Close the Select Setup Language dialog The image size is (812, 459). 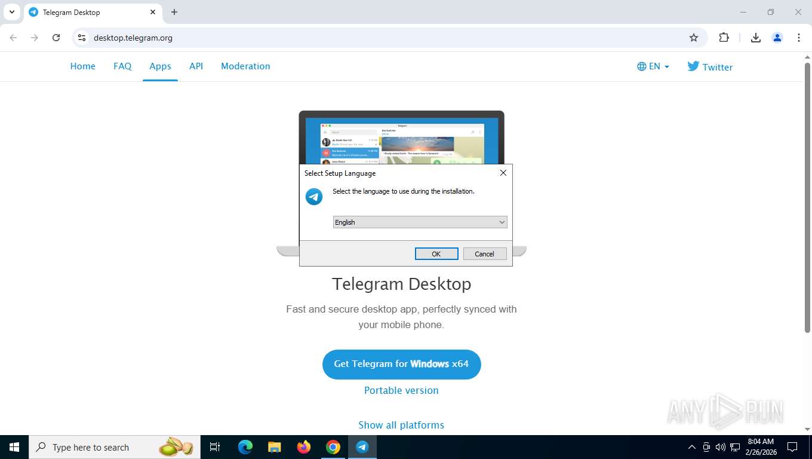[503, 173]
